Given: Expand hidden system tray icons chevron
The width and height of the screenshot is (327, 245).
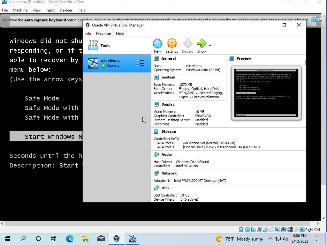Looking at the screenshot, I should [270, 239].
